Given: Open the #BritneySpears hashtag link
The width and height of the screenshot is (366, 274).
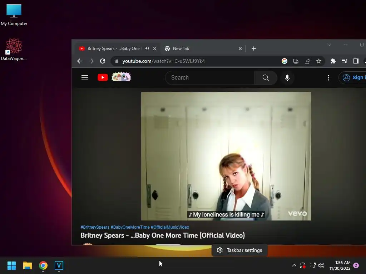Looking at the screenshot, I should 95,227.
